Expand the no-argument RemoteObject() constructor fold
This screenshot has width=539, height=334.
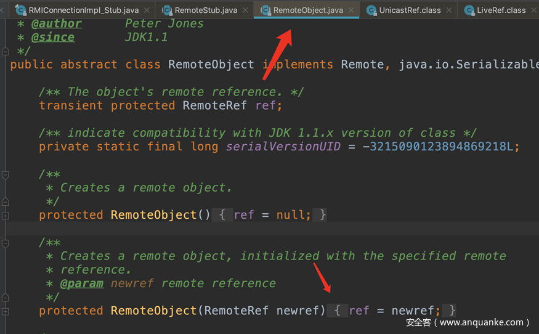pos(6,215)
